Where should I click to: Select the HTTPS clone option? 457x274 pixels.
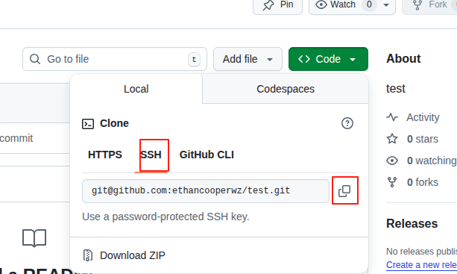coord(105,155)
